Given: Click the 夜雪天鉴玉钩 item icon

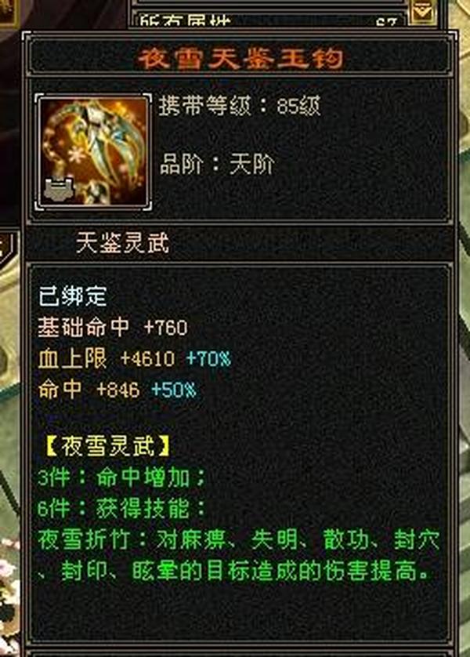Looking at the screenshot, I should point(94,151).
